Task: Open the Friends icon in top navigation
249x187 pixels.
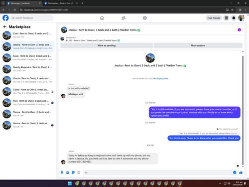Action: tap(124, 18)
